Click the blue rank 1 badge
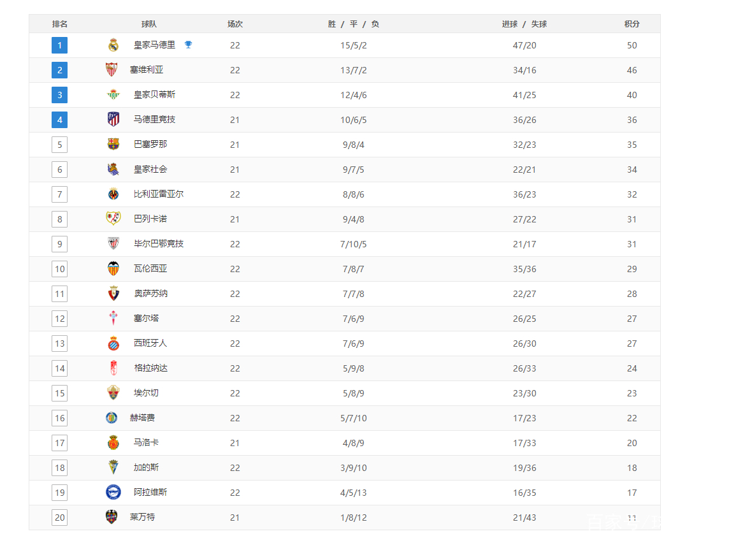The height and width of the screenshot is (543, 736). [x=60, y=45]
